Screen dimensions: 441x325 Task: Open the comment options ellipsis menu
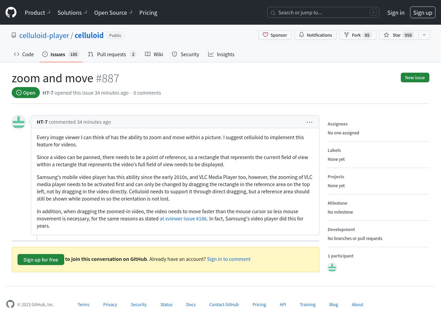[x=309, y=122]
